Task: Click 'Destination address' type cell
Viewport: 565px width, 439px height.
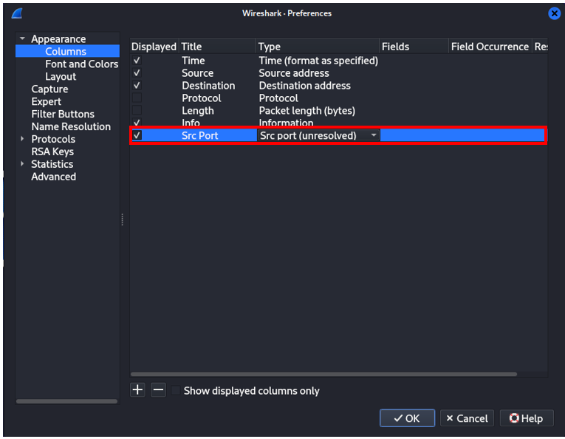Action: (x=304, y=86)
